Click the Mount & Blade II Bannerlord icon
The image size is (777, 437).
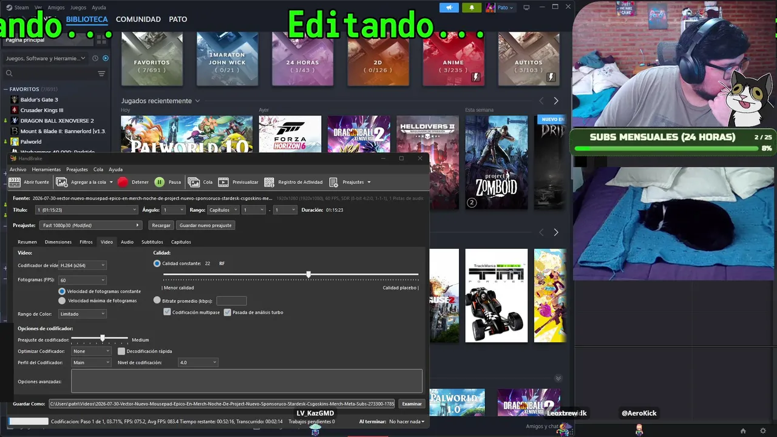click(15, 131)
